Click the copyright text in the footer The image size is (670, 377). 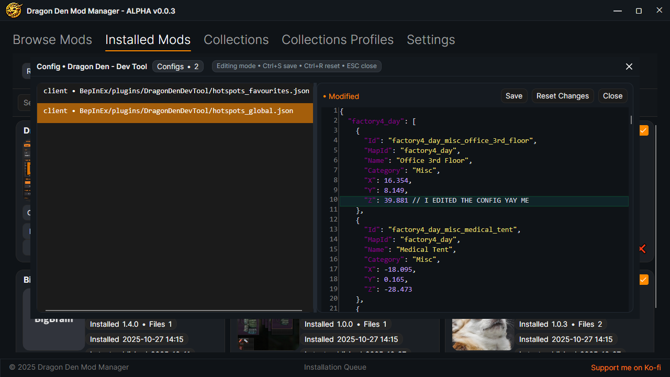pyautogui.click(x=69, y=367)
